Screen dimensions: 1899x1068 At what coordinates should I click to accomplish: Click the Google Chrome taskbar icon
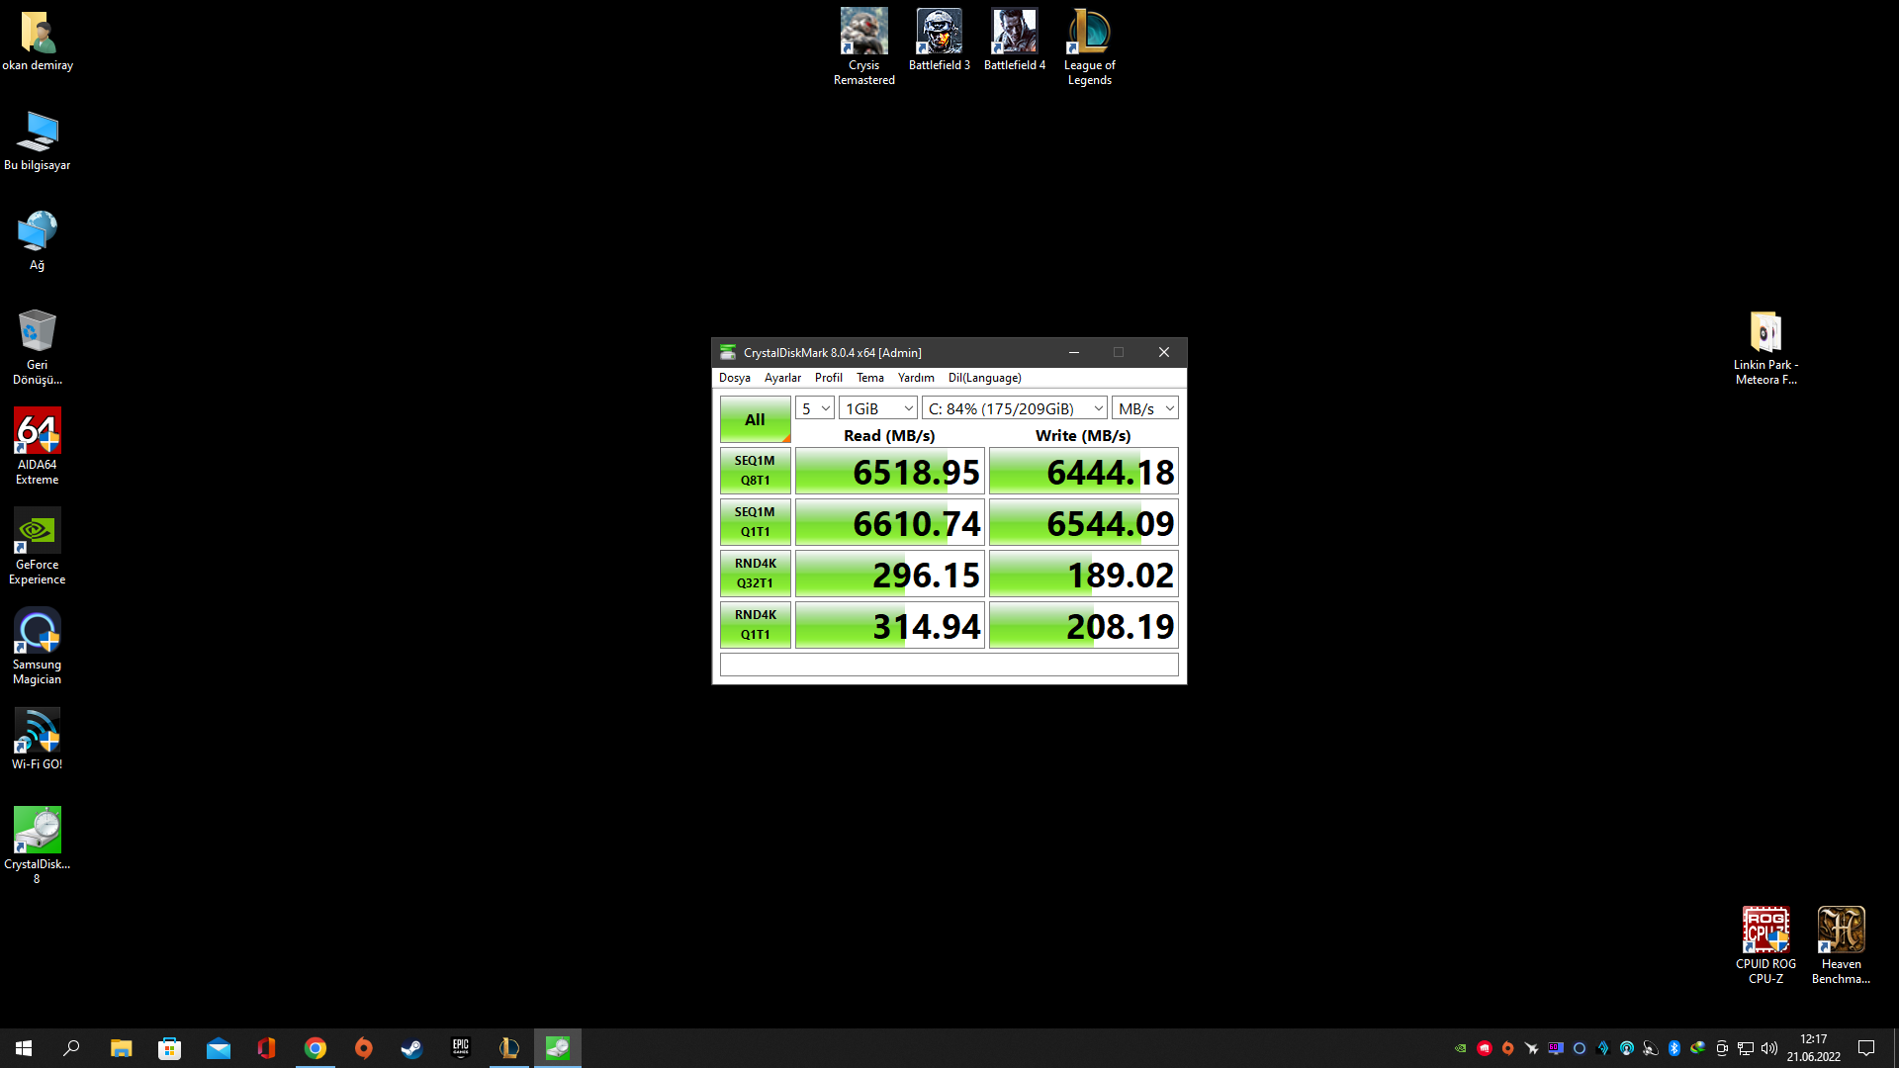click(316, 1048)
